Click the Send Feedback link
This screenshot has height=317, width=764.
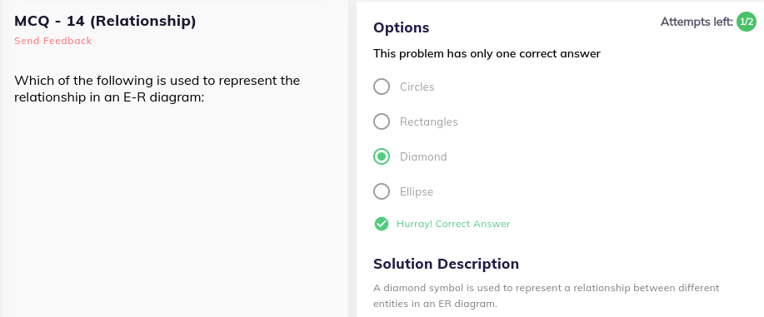pyautogui.click(x=53, y=41)
